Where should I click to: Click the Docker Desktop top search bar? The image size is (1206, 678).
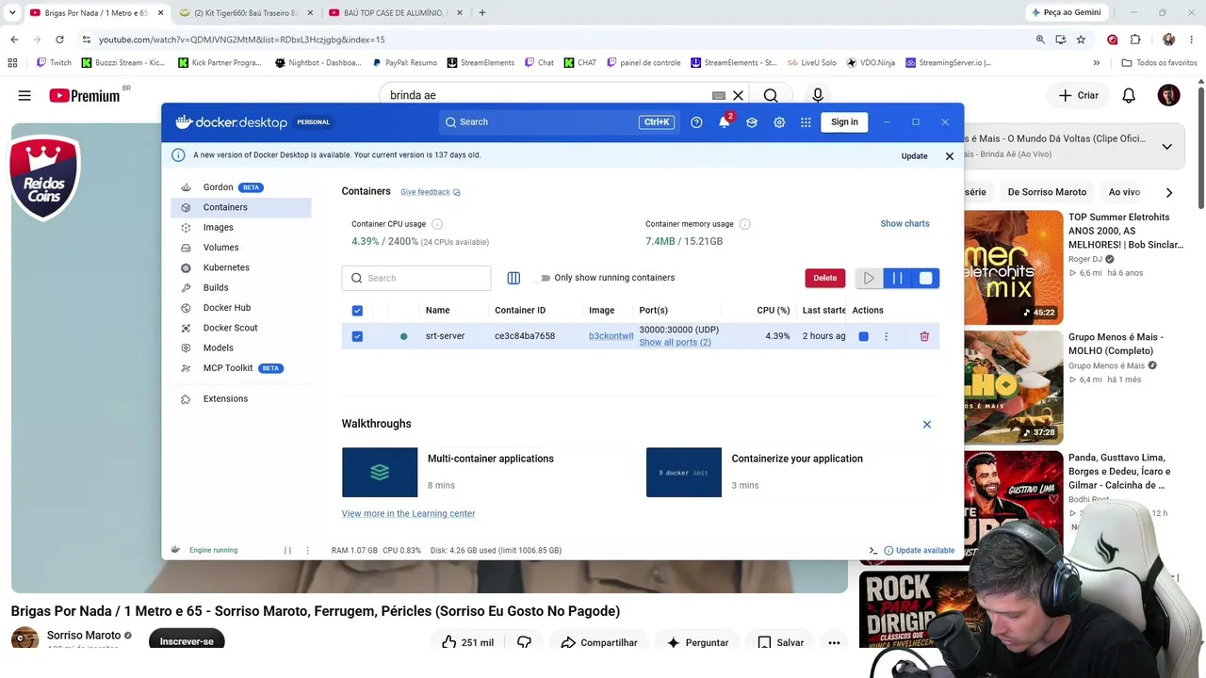558,122
